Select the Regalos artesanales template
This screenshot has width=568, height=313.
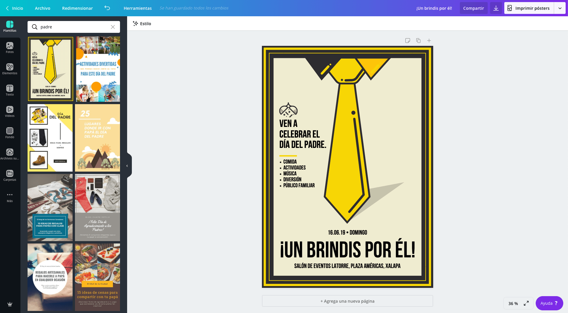pos(50,277)
